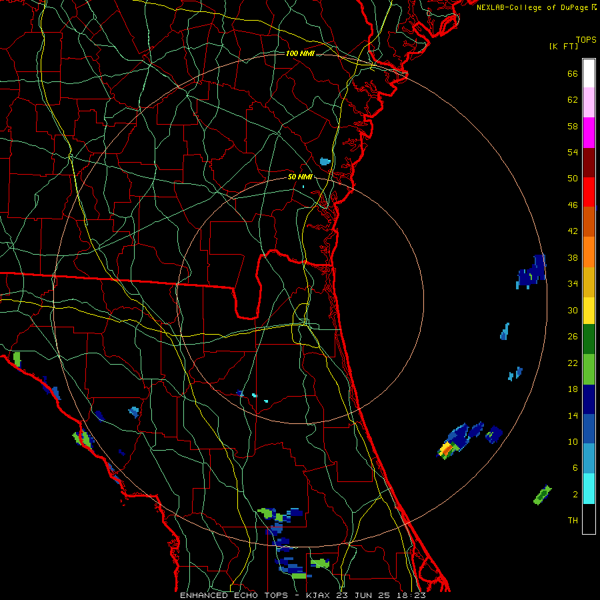Screen dimensions: 600x600
Task: Click the 62 legend value
Action: [573, 99]
